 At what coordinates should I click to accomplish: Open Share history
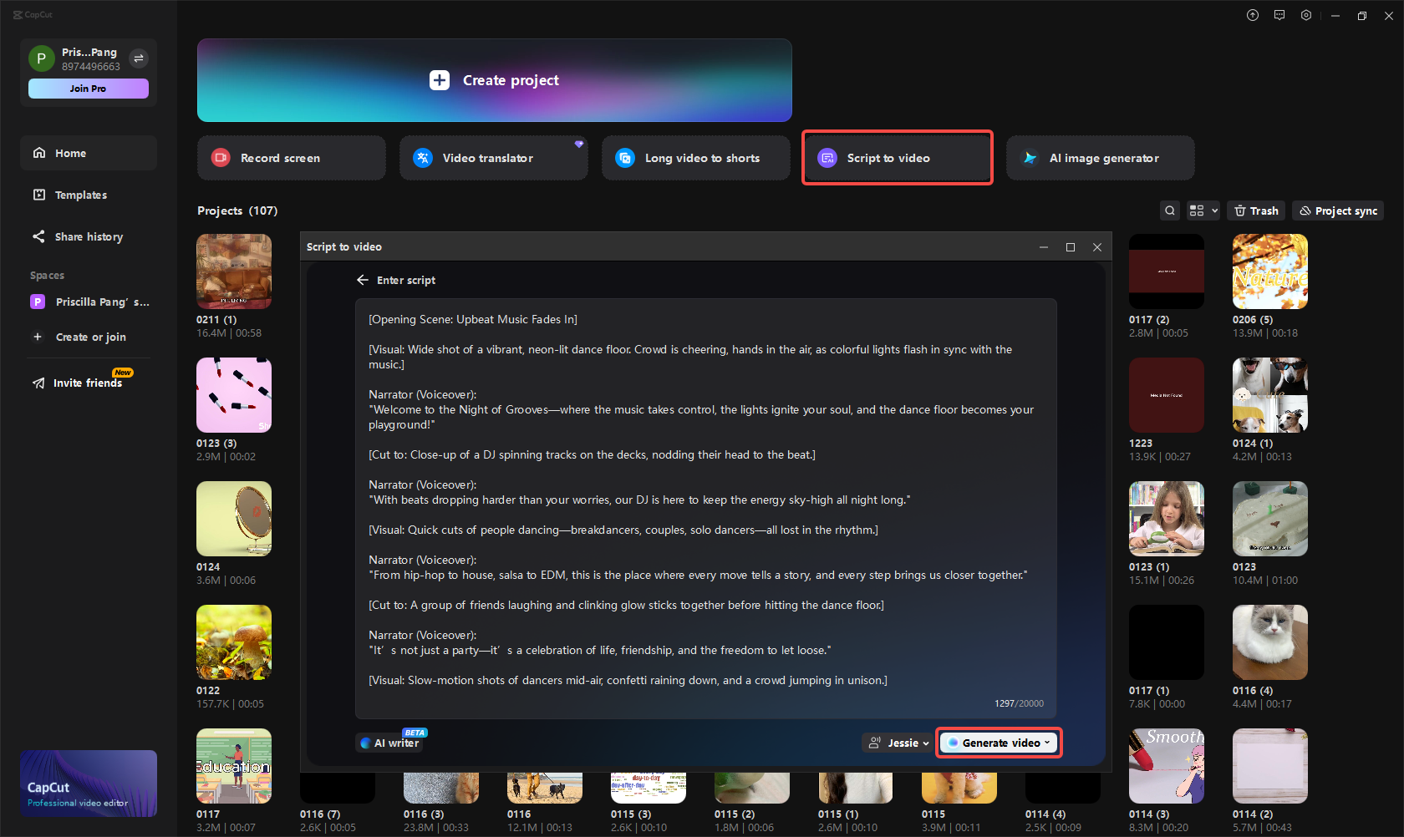(89, 236)
